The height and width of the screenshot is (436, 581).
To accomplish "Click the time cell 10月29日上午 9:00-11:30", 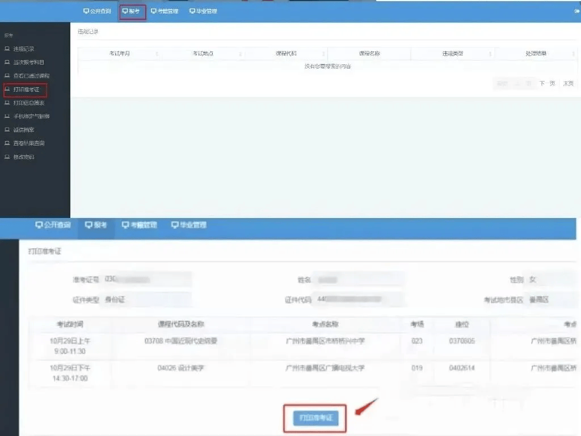I will [x=70, y=346].
